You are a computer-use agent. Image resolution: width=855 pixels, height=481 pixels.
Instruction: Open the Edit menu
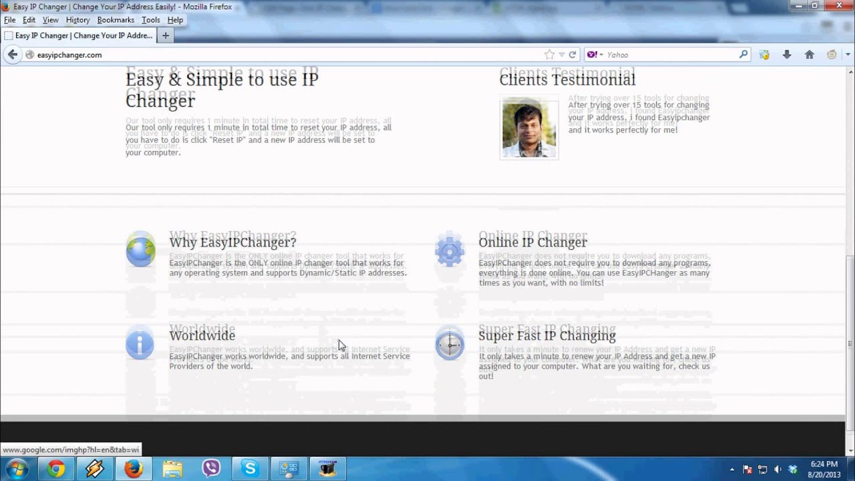click(29, 20)
